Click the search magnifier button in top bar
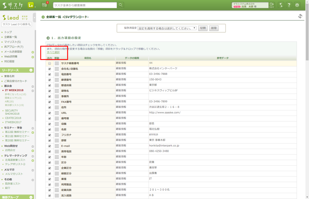309x199 pixels. point(120,5)
